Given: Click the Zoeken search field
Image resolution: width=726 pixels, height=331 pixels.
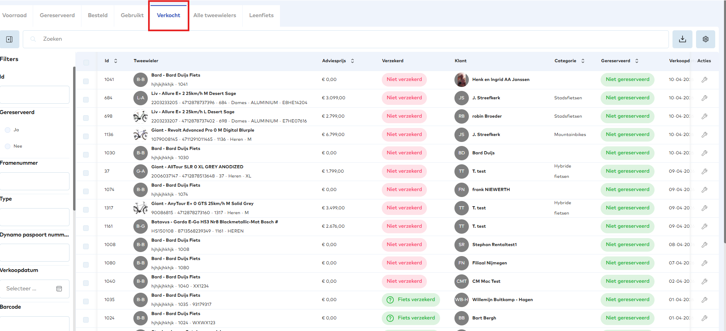Looking at the screenshot, I should [343, 39].
